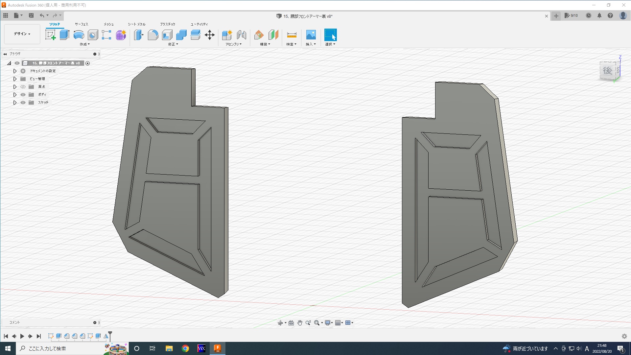The image size is (631, 355).
Task: Click the view cube 後 face
Action: click(607, 71)
